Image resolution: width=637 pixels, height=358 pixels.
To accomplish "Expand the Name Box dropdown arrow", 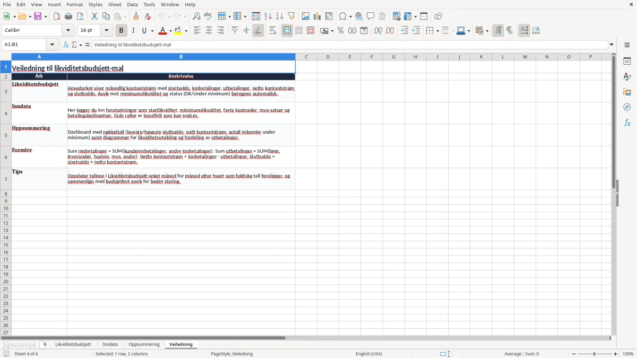I will (x=52, y=45).
